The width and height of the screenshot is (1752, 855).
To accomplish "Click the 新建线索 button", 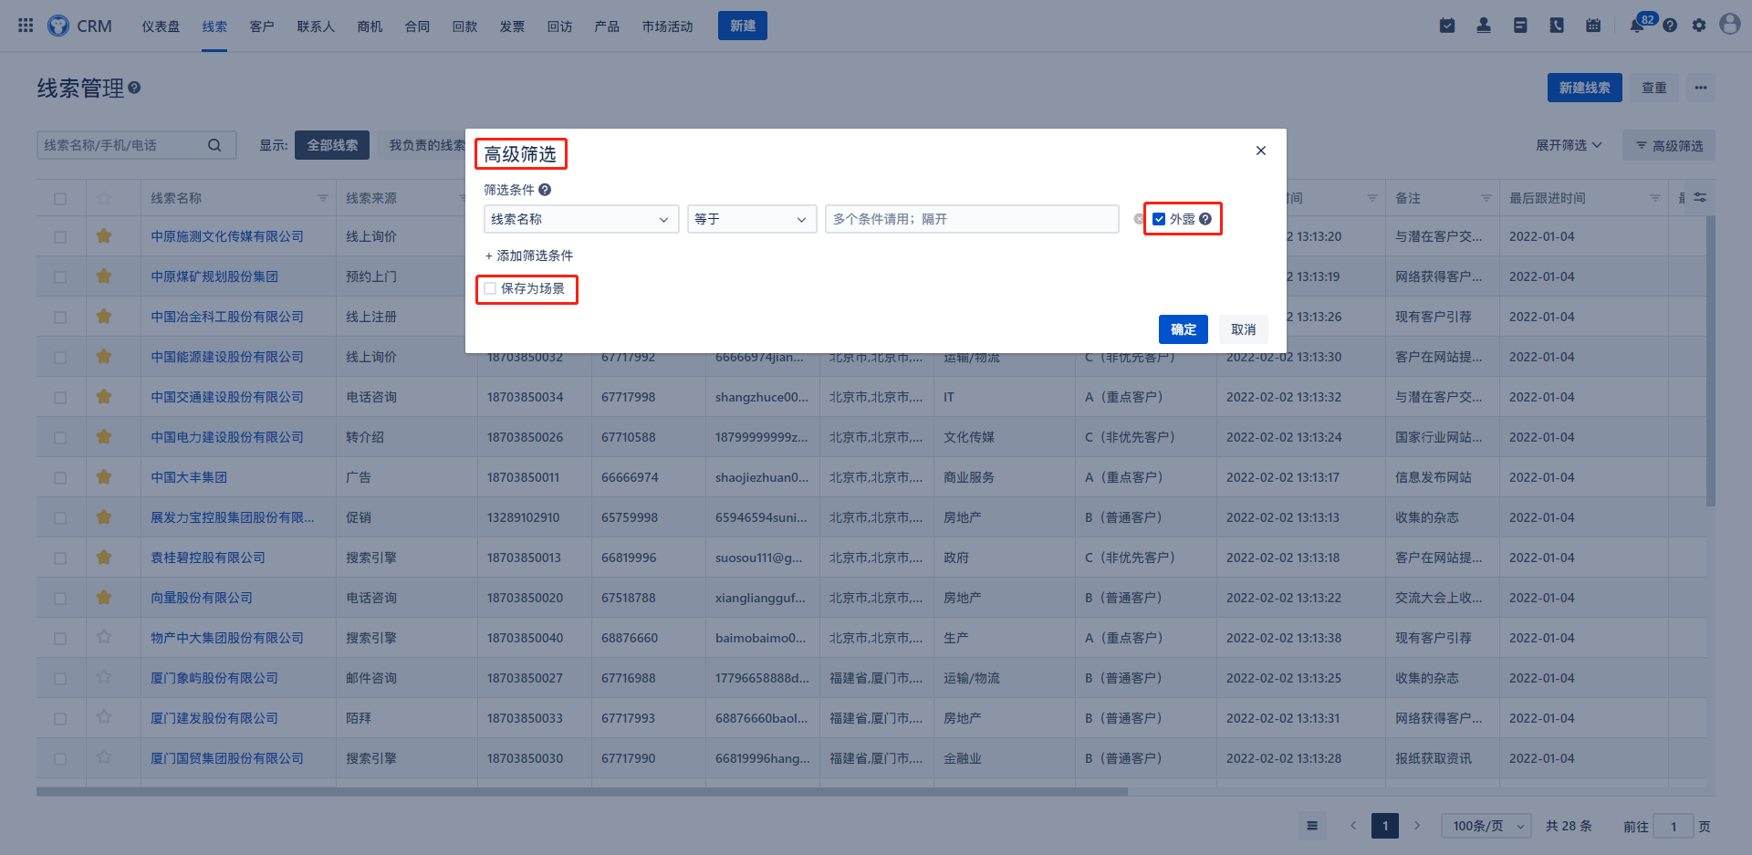I will tap(1585, 88).
